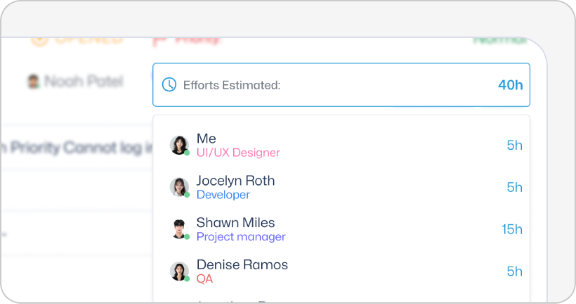The height and width of the screenshot is (304, 576).
Task: Click Denise Ramos' avatar
Action: (x=180, y=271)
